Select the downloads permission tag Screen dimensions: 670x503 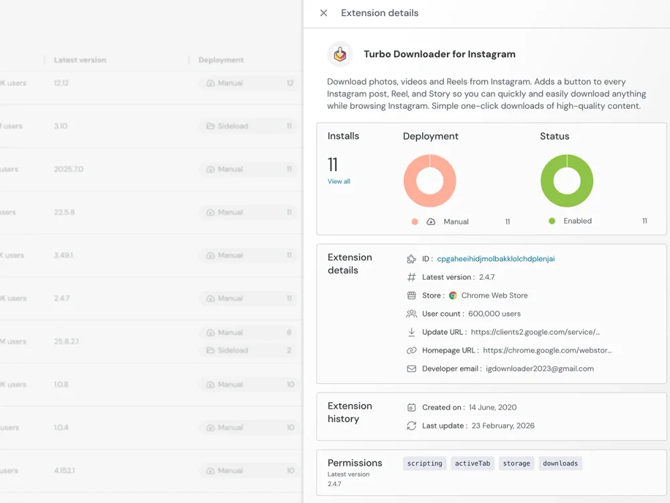(560, 463)
